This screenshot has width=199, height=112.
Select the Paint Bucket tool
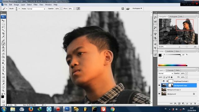3,57
